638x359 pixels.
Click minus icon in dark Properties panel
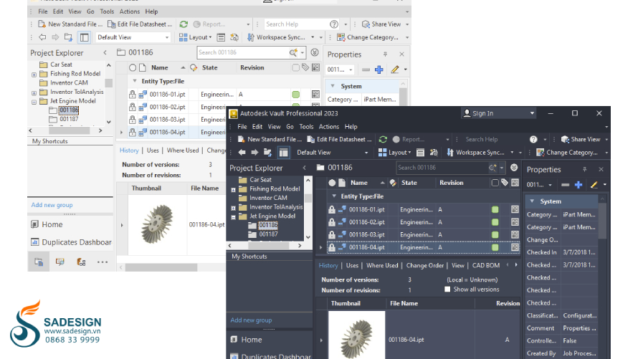[565, 185]
